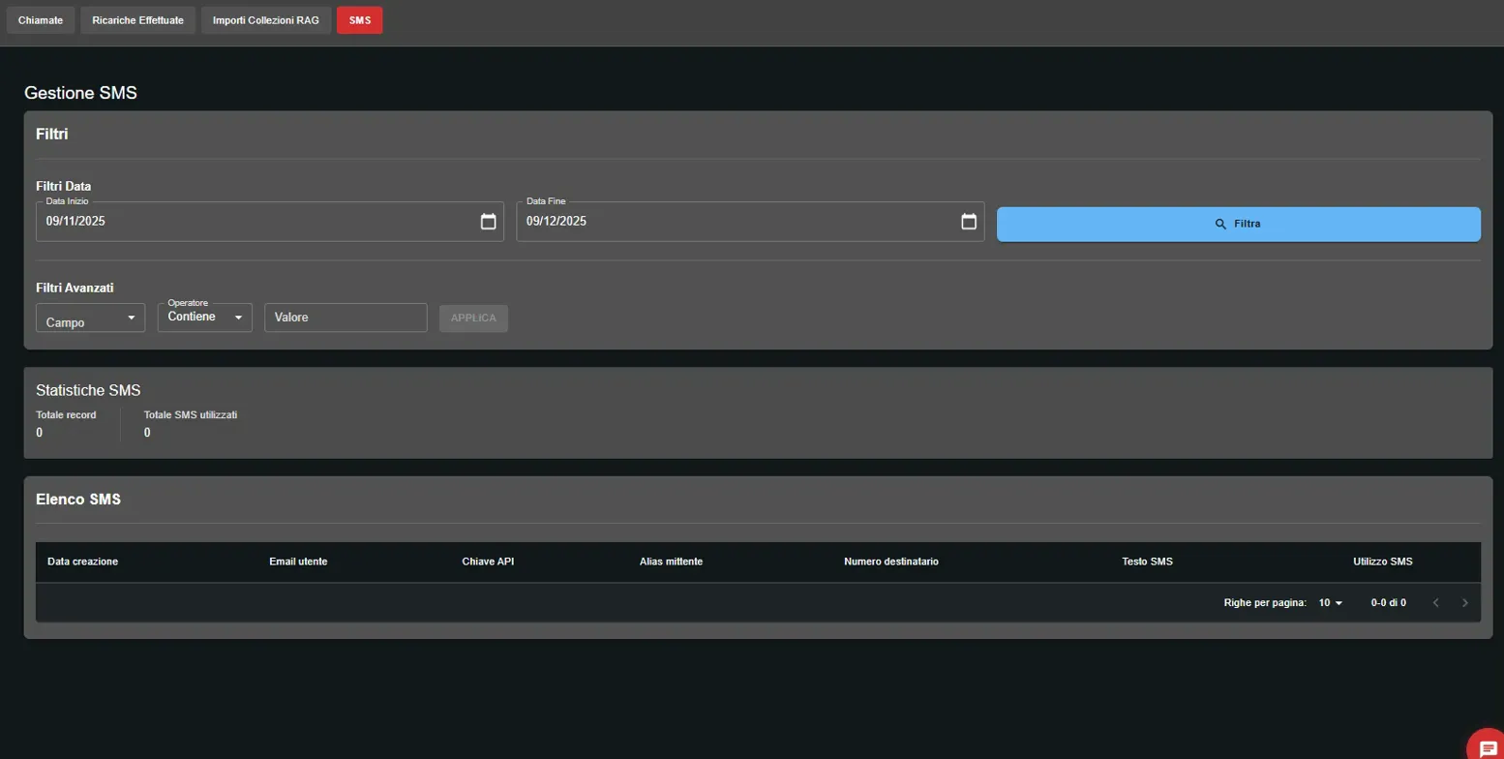Go to the previous table page arrow

tap(1435, 603)
